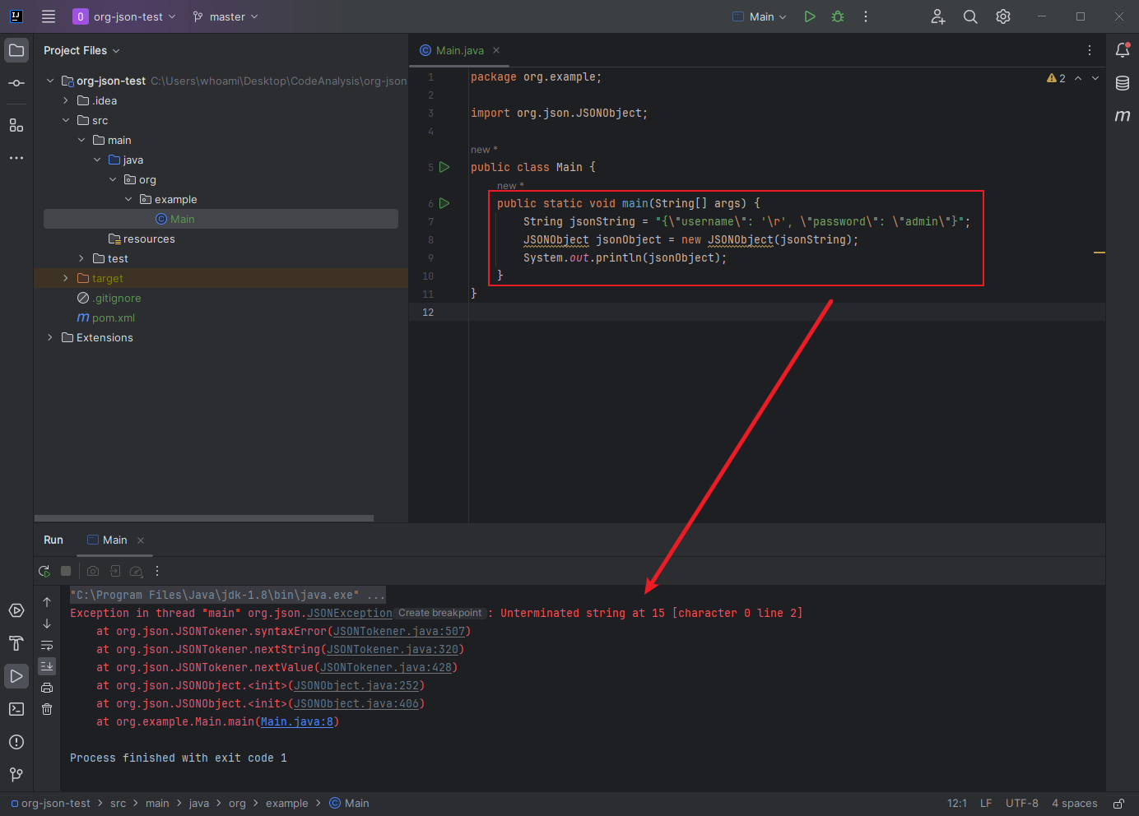Toggle soft-wrap in console
Viewport: 1139px width, 816px height.
[47, 645]
